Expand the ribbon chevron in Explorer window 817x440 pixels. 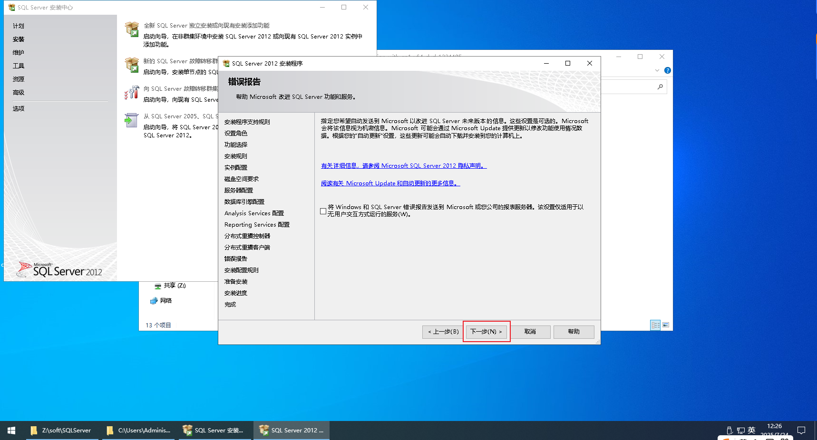point(657,70)
